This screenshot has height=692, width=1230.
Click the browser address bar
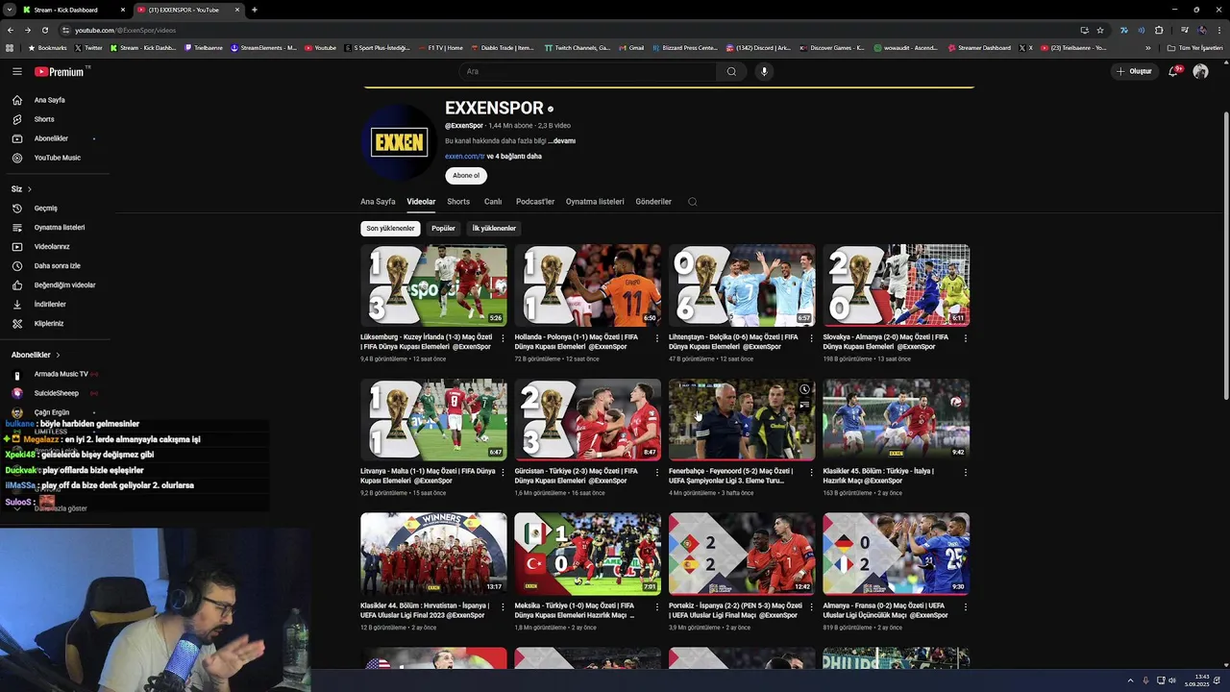click(x=567, y=30)
